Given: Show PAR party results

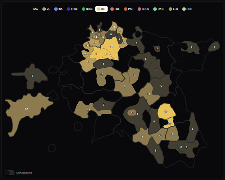Looking at the screenshot, I should coord(129,9).
